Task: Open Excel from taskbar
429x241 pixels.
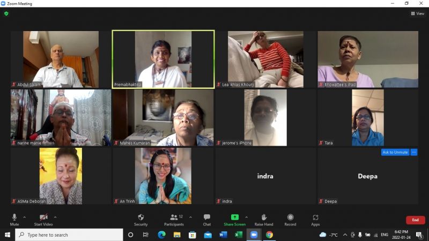Action: click(x=239, y=235)
